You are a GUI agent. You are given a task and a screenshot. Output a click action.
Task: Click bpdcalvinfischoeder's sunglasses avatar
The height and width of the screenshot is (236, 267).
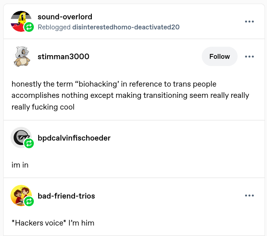click(x=20, y=137)
